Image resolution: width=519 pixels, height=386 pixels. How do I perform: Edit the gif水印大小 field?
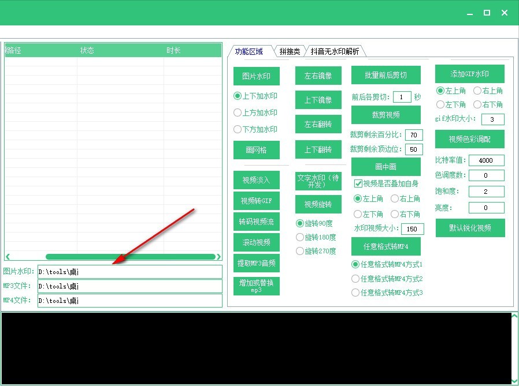(x=493, y=119)
